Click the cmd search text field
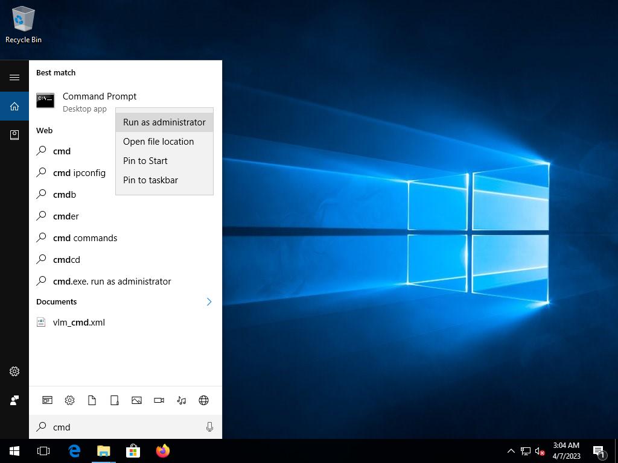 127,427
